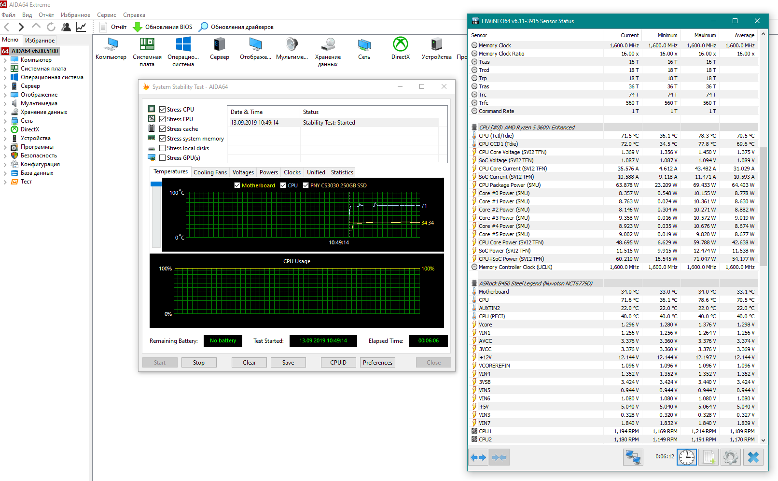Open the DirectX category icon
This screenshot has width=778, height=481.
tap(401, 49)
